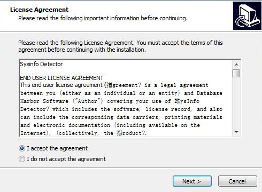Click the "I do not accept the agreement" label
The image size is (262, 192).
[x=66, y=159]
